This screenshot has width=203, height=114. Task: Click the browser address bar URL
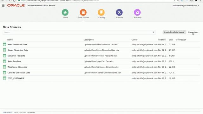(x=60, y=1)
